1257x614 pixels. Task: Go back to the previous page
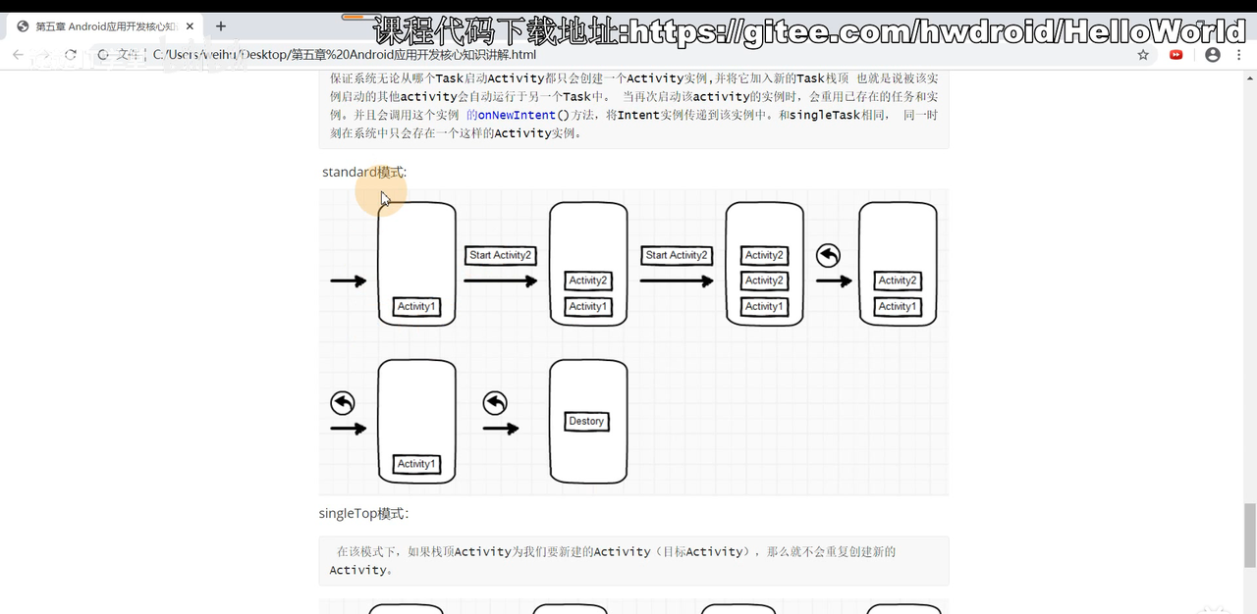pos(18,55)
